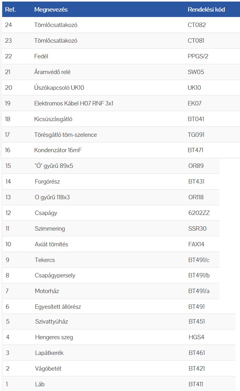
Task: Click the 'Megnevezés' column header
Action: (51, 9)
